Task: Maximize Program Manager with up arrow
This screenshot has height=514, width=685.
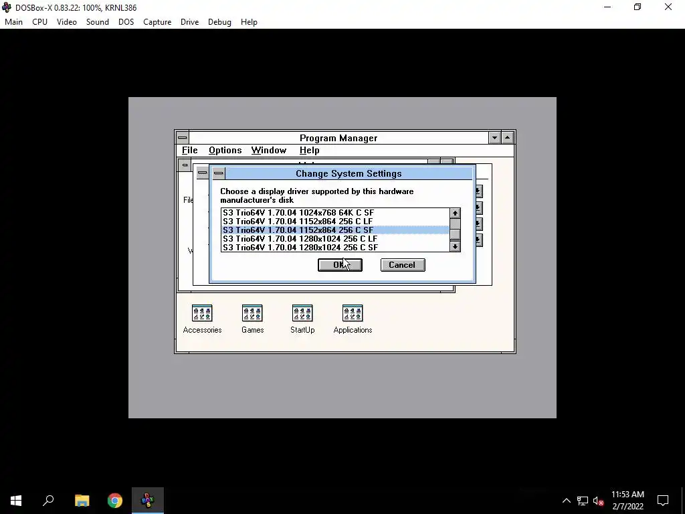Action: (507, 138)
